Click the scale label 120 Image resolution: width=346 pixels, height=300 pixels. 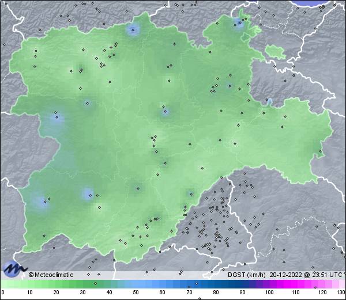322,293
